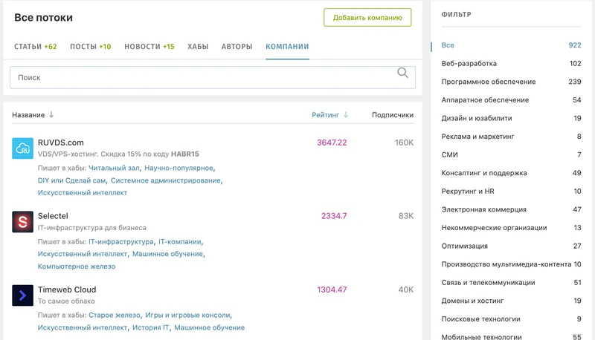Click the Timeweb Cloud rating 1304.47
This screenshot has height=340, width=595.
click(332, 290)
